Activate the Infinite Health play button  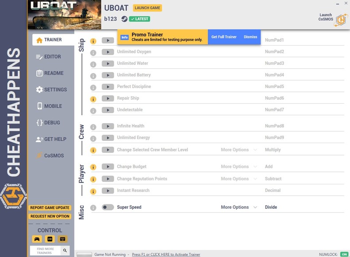(108, 126)
